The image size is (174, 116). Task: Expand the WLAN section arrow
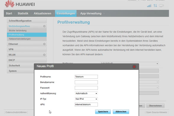(44, 55)
